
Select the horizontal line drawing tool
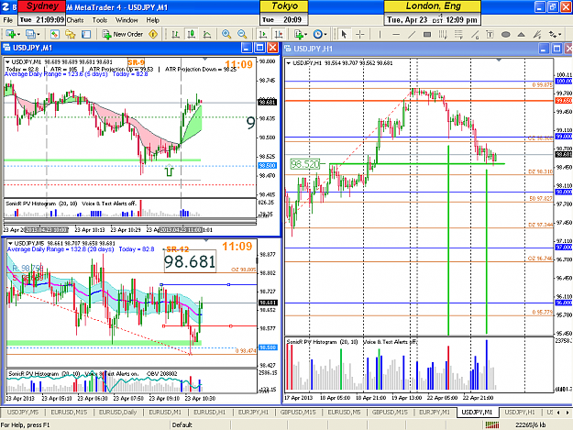point(396,34)
